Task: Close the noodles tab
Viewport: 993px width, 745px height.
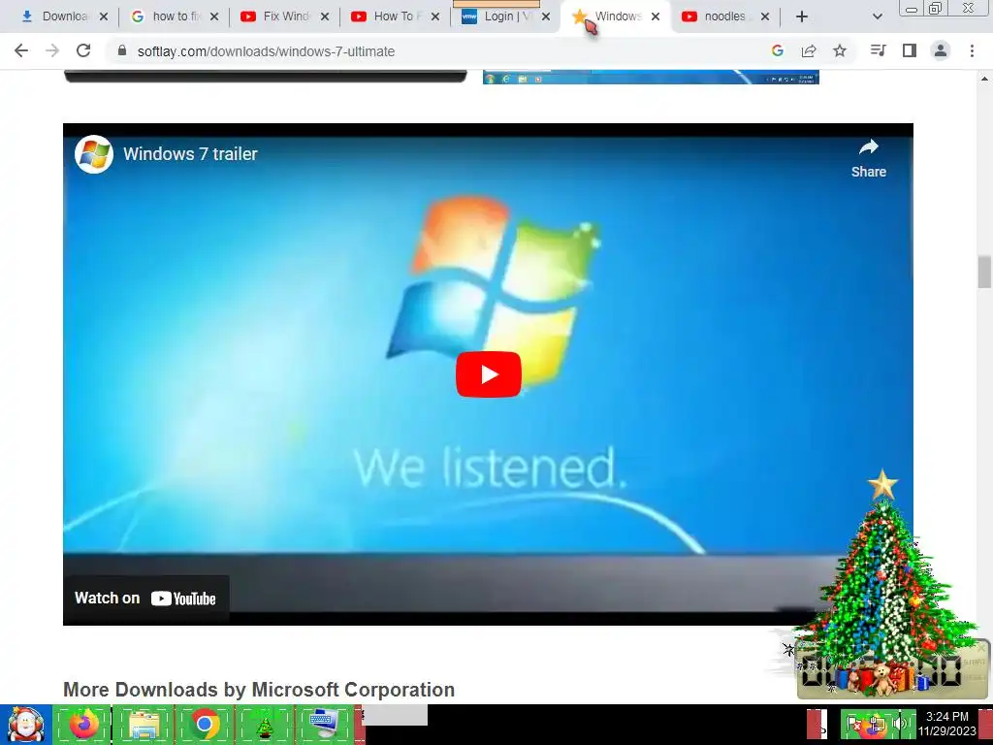Action: pos(765,16)
